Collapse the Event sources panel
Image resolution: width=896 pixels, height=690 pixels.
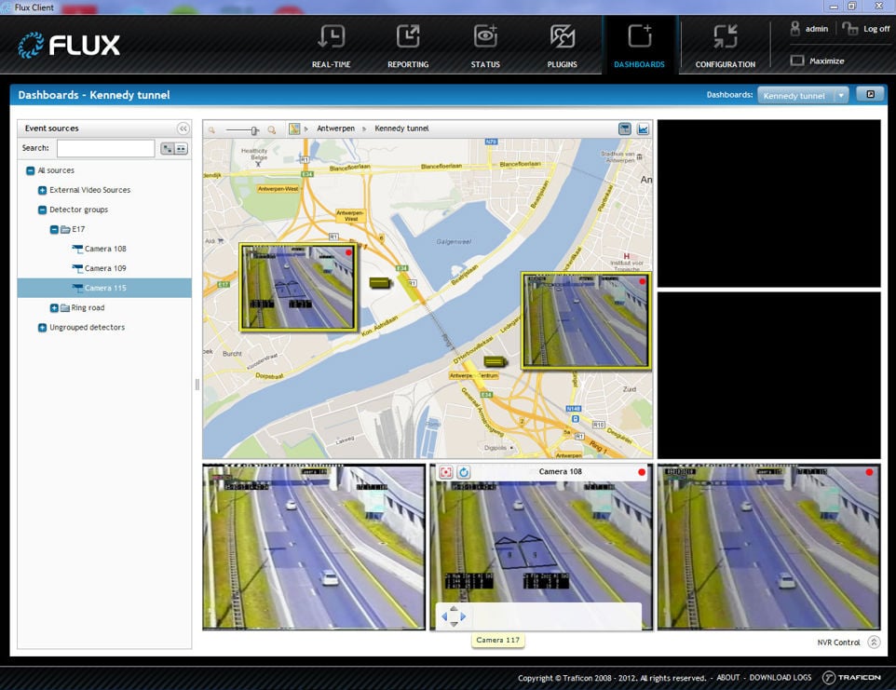pos(183,129)
